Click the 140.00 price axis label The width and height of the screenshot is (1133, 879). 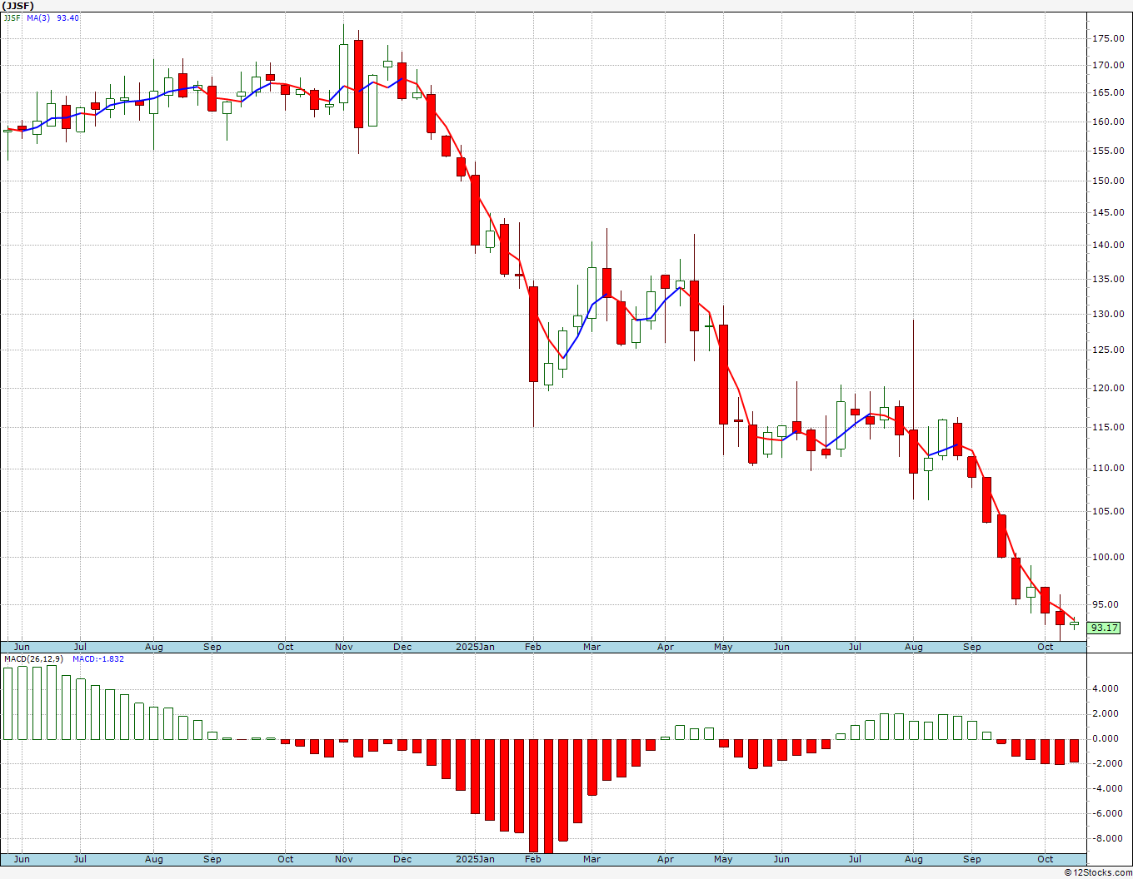(1109, 245)
